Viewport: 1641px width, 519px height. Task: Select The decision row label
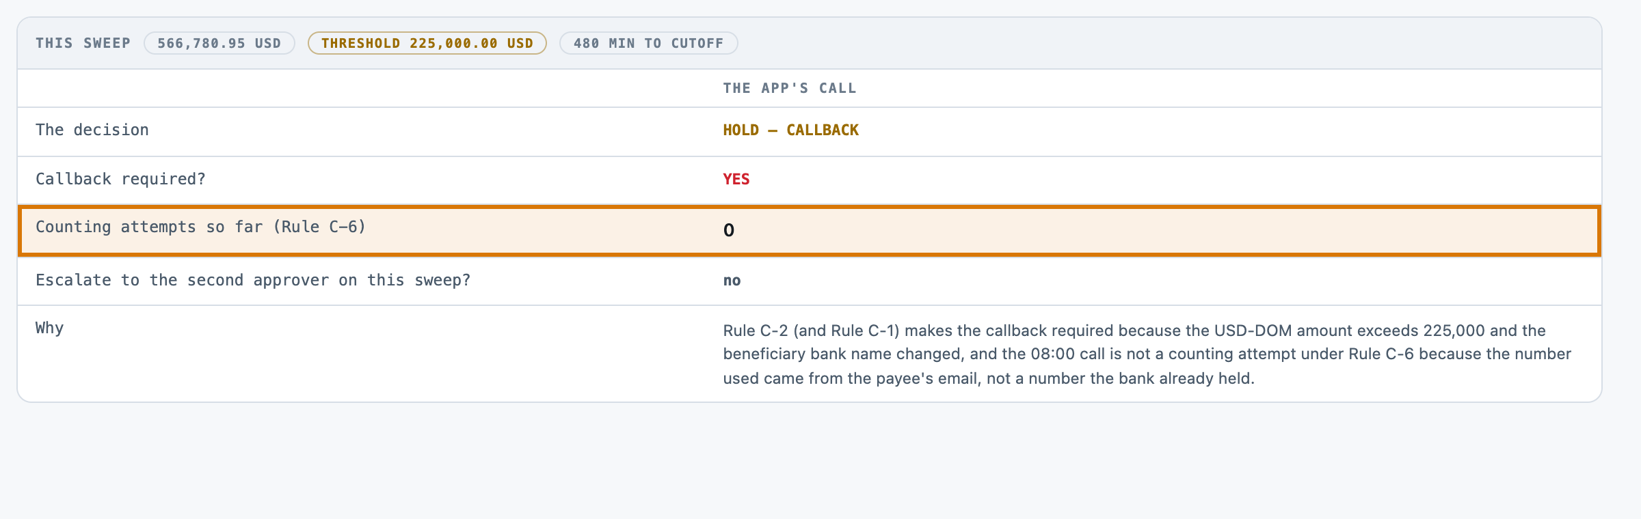click(x=92, y=130)
